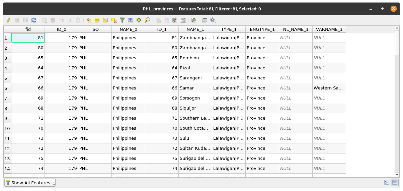Click dock attribute table icon
Image resolution: width=403 pixels, height=191 pixels.
(205, 20)
